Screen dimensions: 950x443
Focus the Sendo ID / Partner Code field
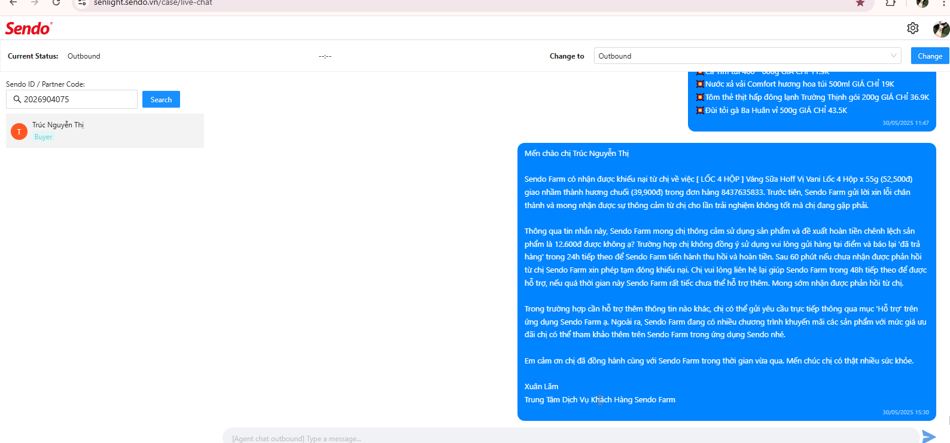(72, 99)
